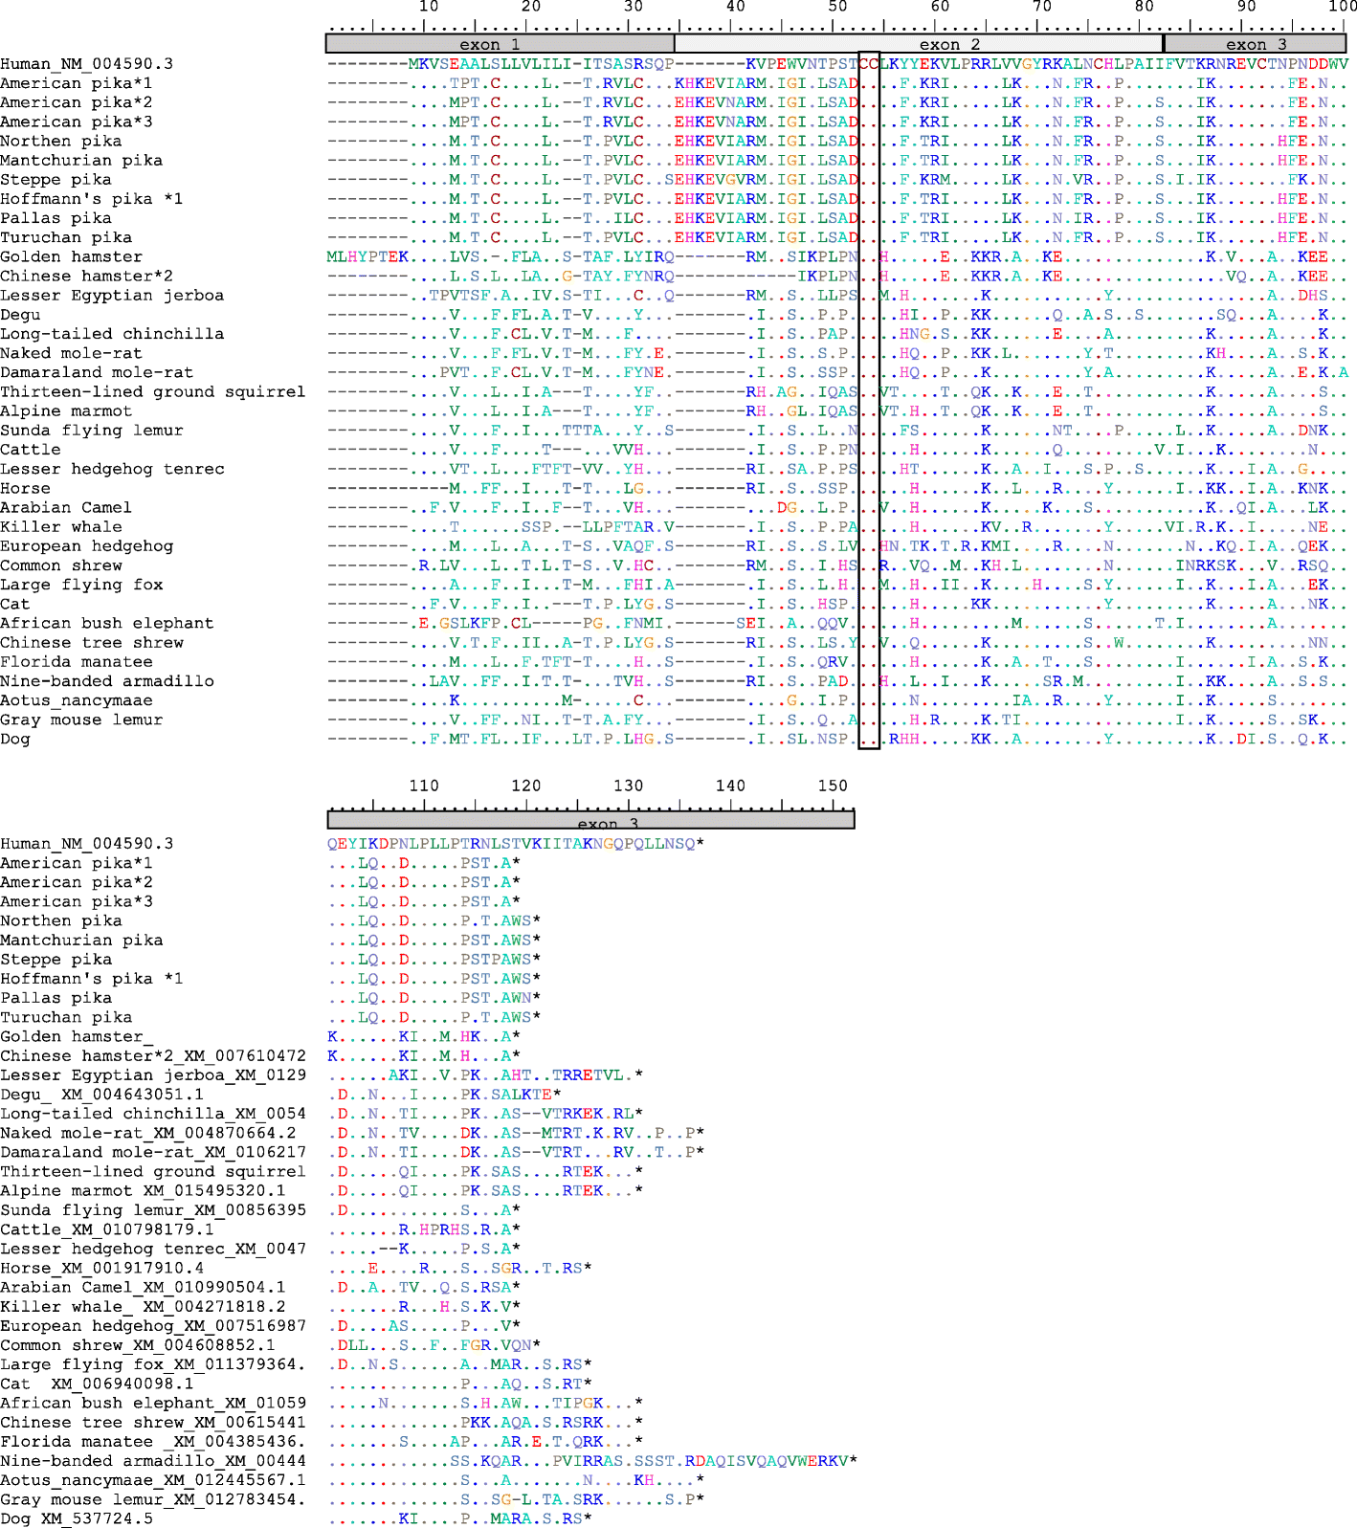Click ruler number '10'
The image size is (1357, 1528).
(x=429, y=7)
